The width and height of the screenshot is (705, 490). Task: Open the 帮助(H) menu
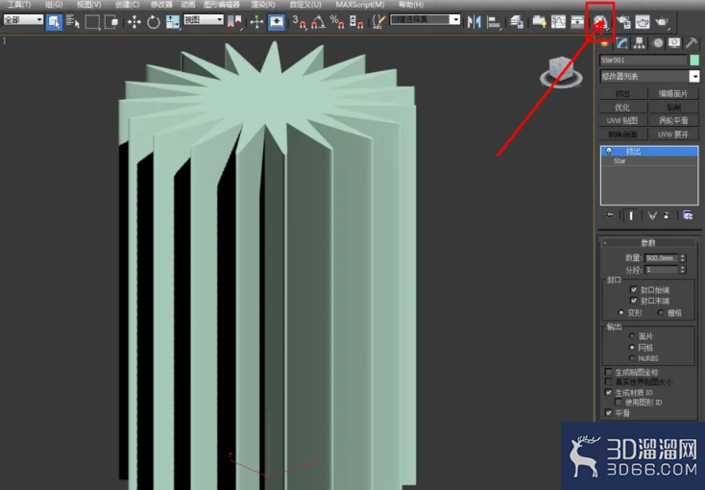tap(411, 5)
